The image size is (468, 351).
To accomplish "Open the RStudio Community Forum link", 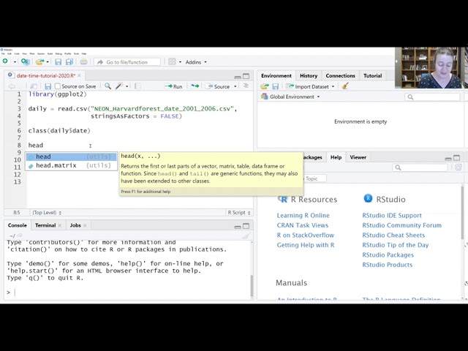I will (x=401, y=225).
